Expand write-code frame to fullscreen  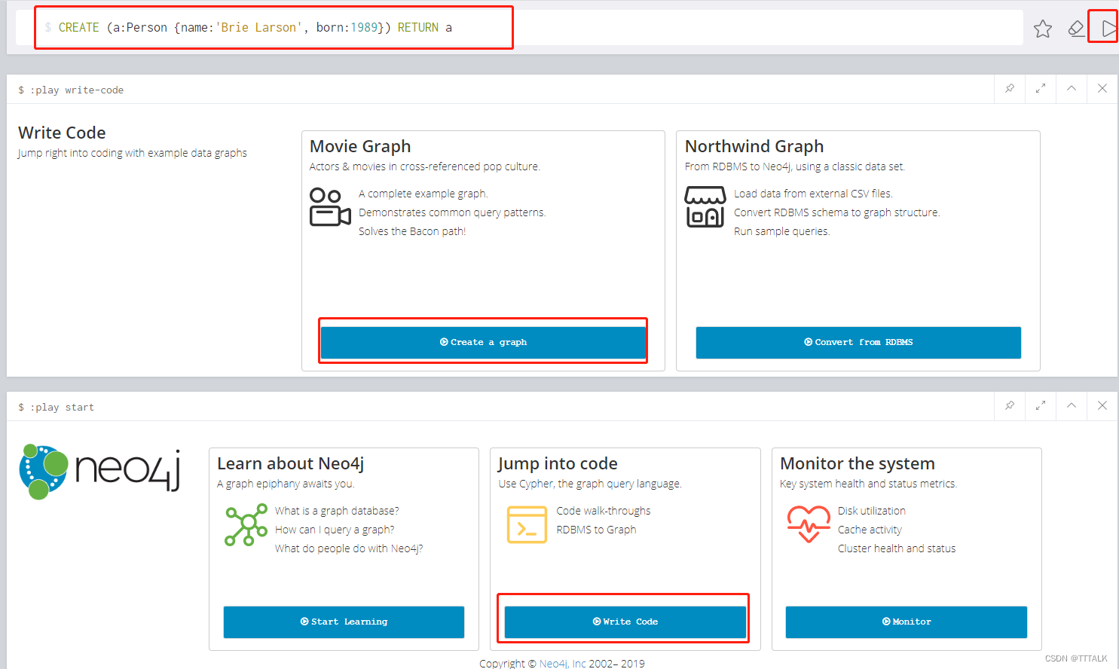1041,89
